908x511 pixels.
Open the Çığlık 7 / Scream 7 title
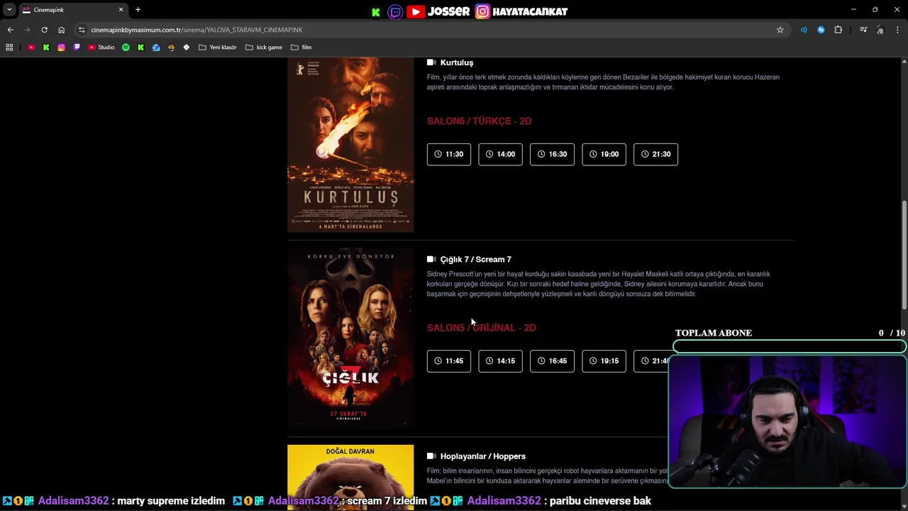476,259
